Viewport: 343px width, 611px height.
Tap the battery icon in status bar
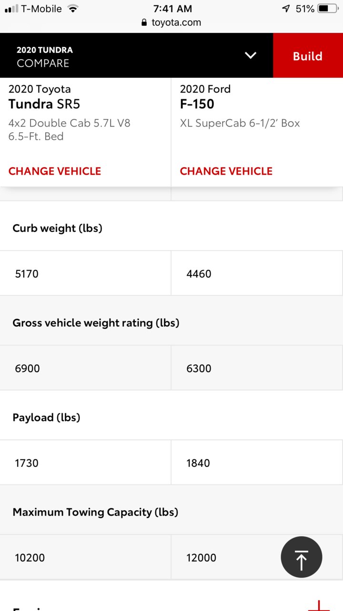click(329, 9)
